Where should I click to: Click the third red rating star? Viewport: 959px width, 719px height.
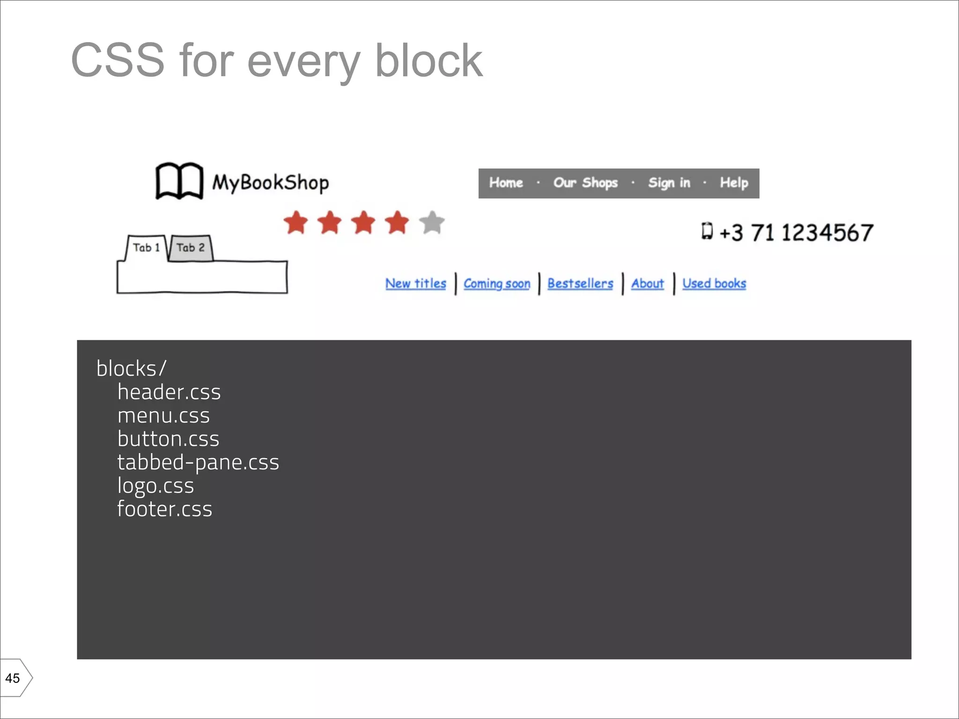pos(364,222)
